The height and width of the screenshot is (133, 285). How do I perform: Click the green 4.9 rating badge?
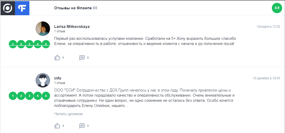click(x=277, y=8)
